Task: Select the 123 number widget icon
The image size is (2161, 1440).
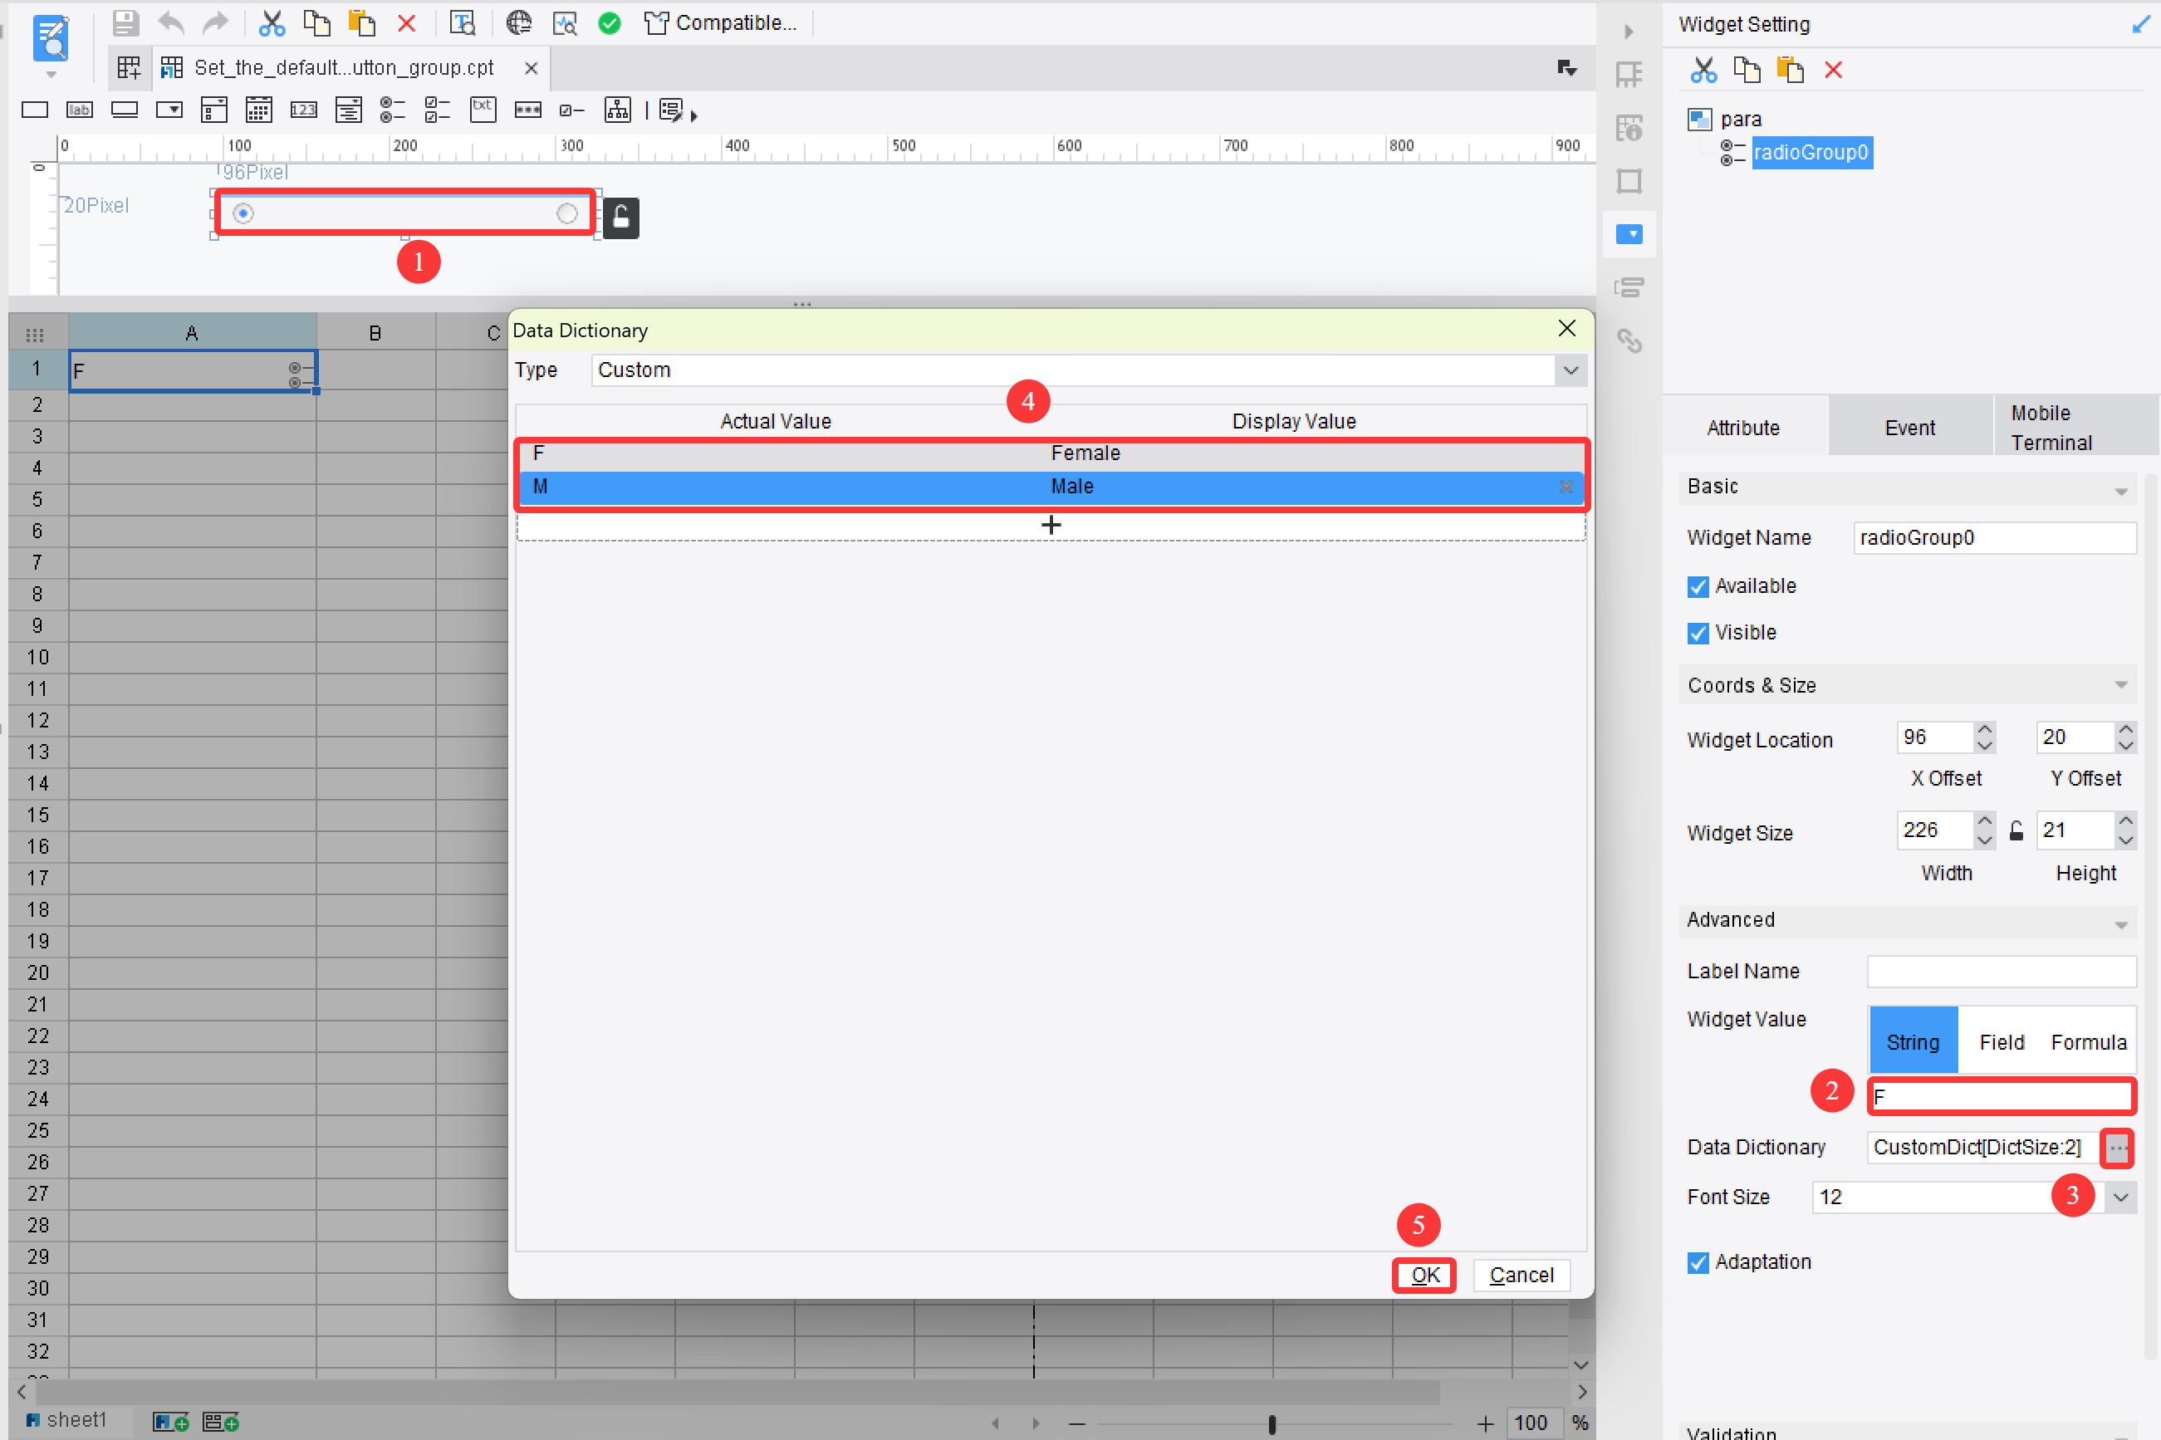Action: (x=304, y=110)
